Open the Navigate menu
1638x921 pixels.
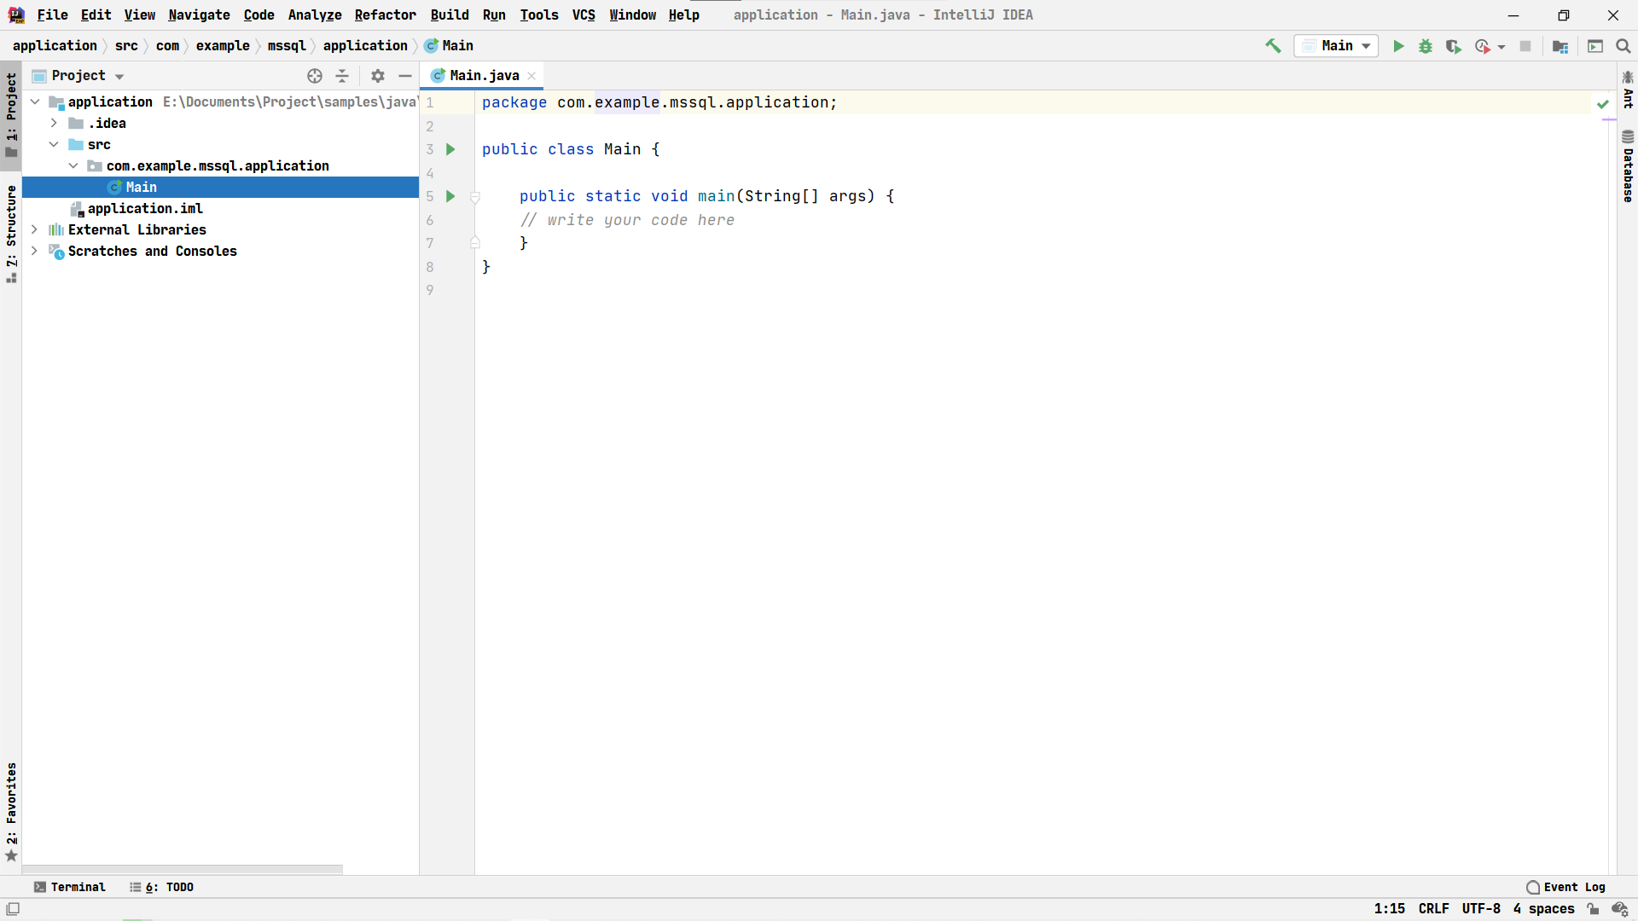click(x=199, y=15)
